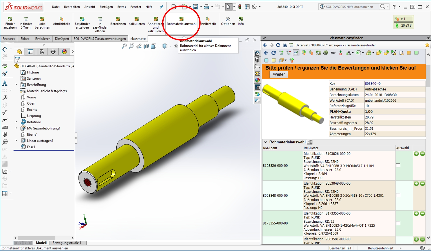Click the home icon in the easyfinder toolbar
The width and height of the screenshot is (431, 251).
coord(285,45)
